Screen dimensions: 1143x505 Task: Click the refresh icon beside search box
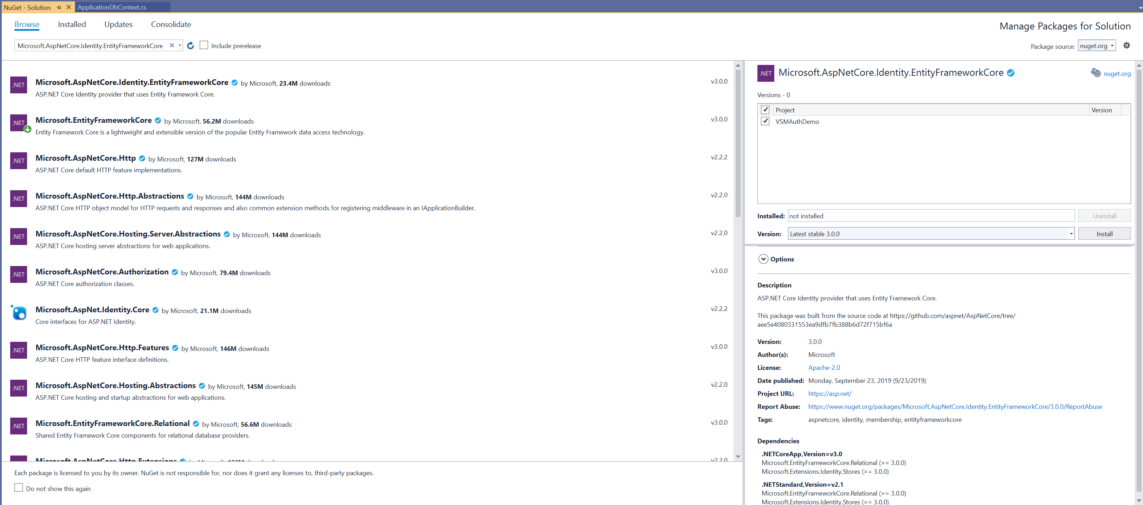point(190,46)
